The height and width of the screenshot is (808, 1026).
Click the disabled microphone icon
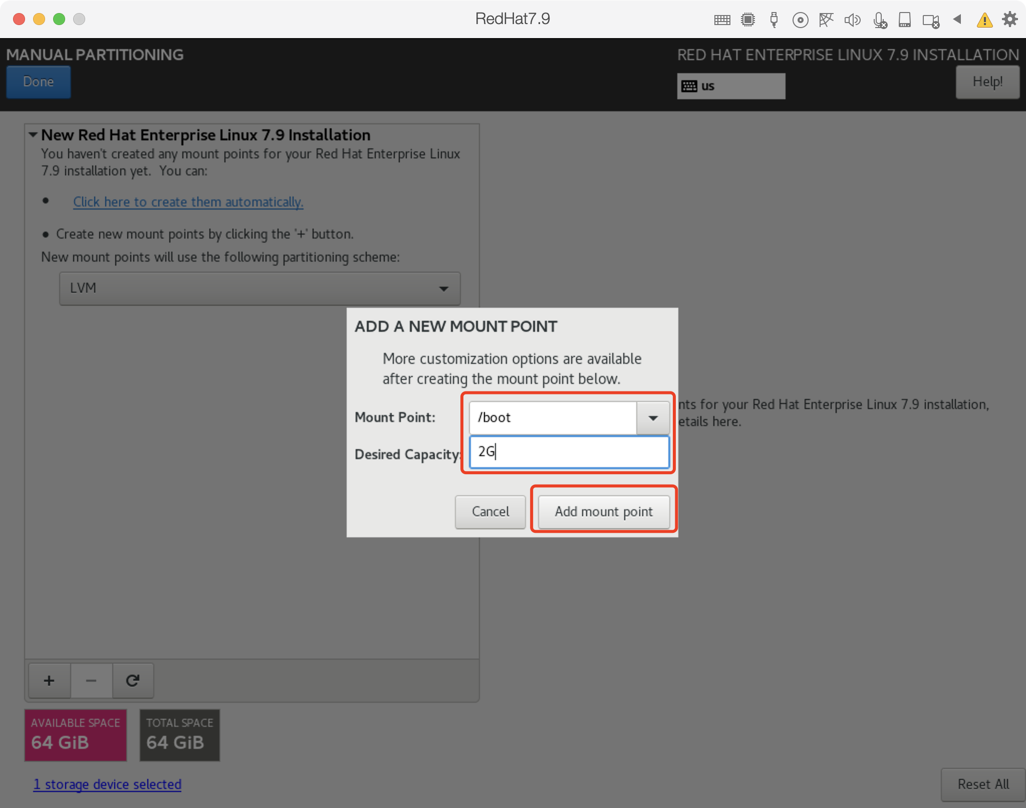point(879,20)
